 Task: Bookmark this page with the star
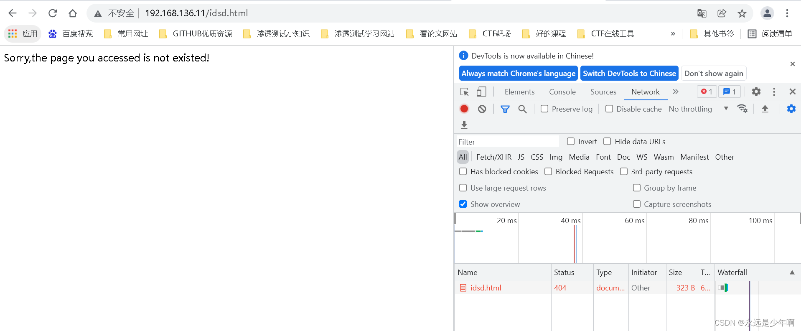pyautogui.click(x=742, y=13)
